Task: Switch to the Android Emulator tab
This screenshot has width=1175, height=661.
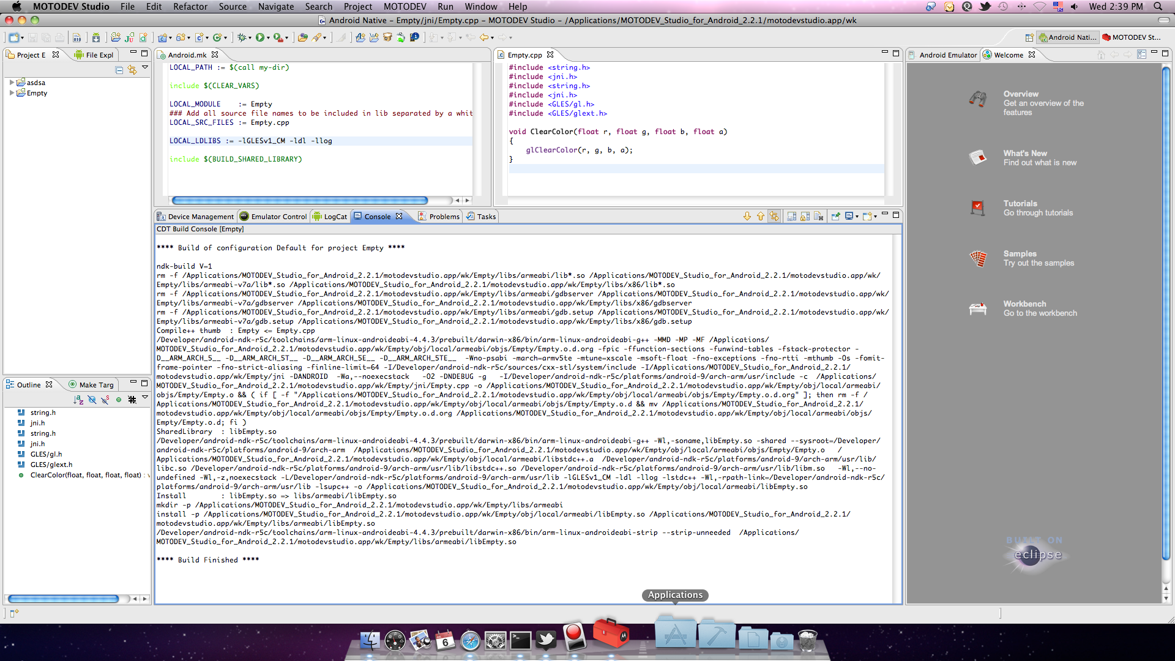Action: [943, 54]
